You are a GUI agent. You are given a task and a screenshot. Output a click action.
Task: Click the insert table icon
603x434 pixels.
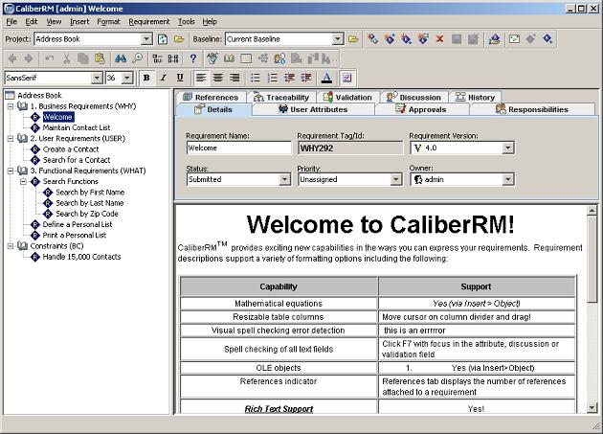coord(246,58)
